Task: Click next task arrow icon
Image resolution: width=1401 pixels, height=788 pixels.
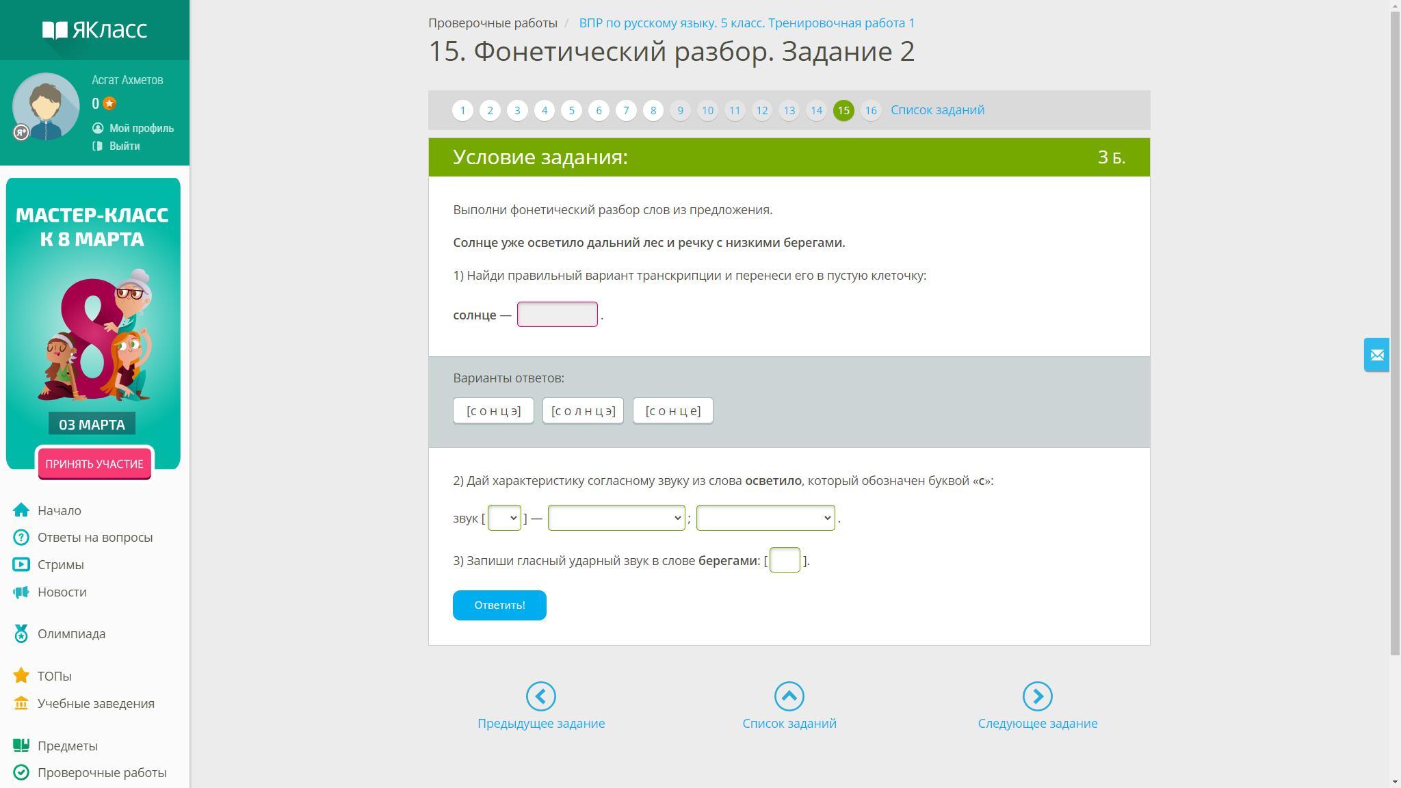Action: [x=1037, y=696]
